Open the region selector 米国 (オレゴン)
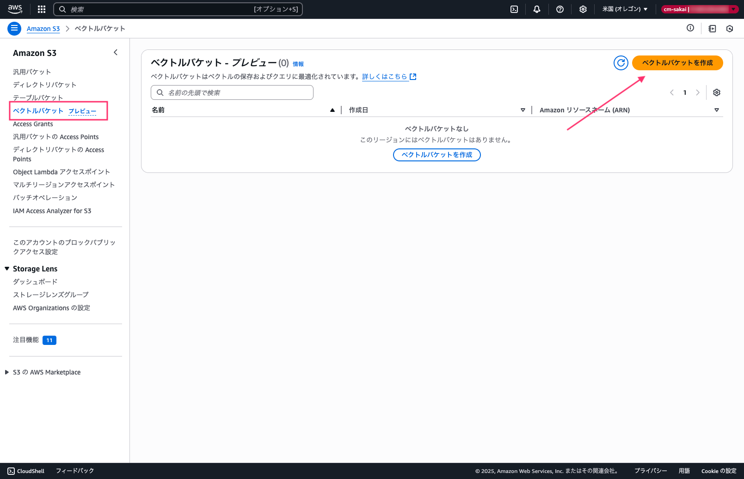The image size is (744, 479). pos(625,9)
